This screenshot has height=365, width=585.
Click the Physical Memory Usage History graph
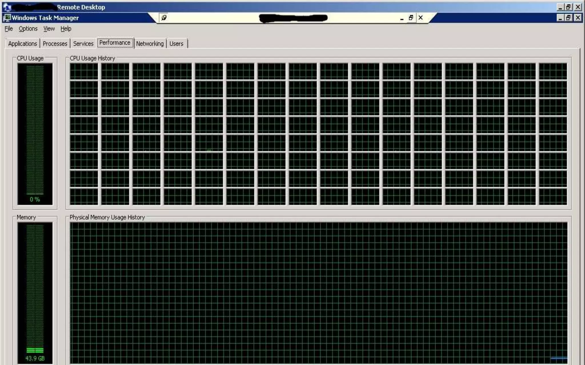[318, 292]
